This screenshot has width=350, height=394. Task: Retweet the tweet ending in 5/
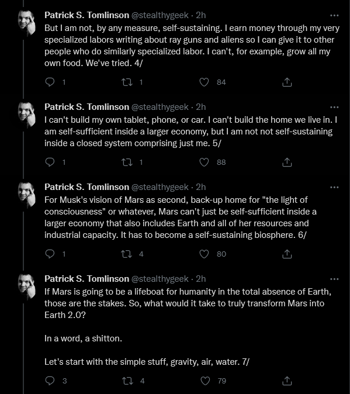127,163
